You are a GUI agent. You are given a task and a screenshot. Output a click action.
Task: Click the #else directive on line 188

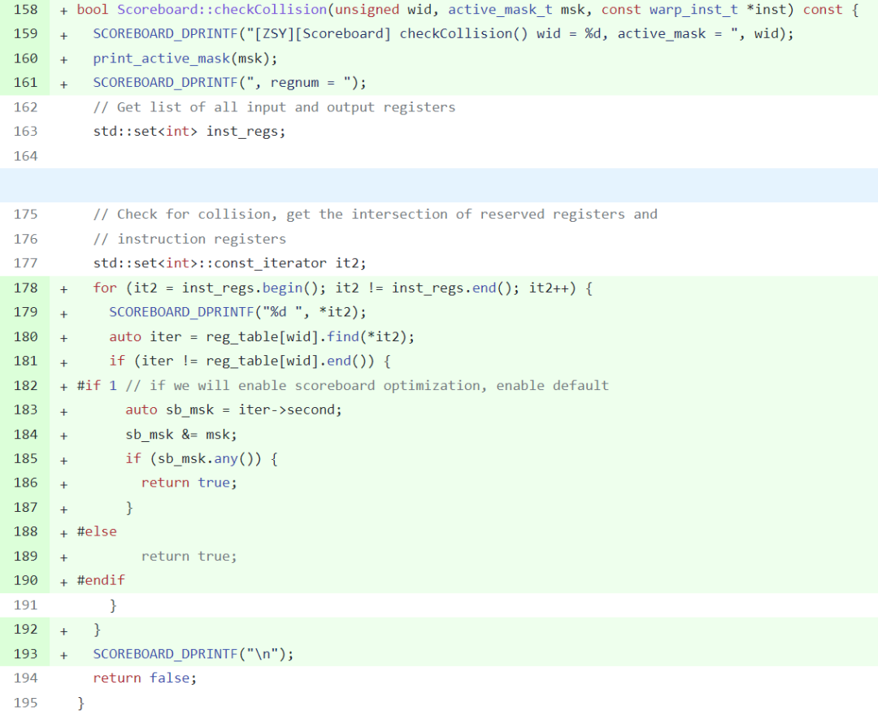[97, 531]
